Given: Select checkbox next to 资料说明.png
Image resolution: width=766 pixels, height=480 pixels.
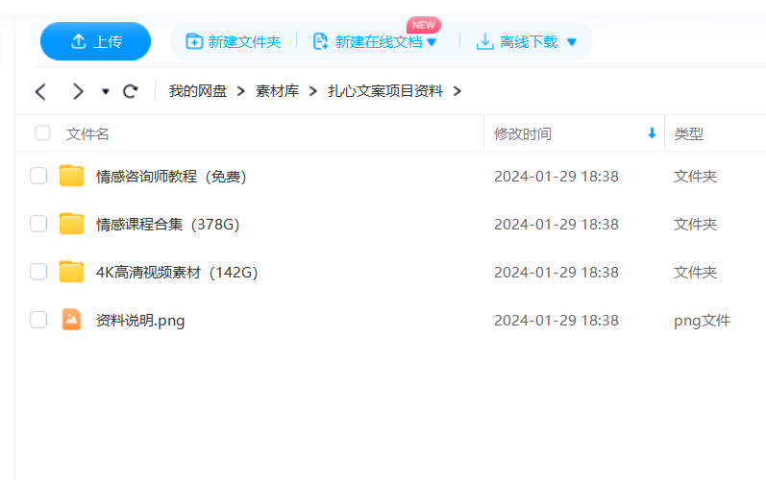Looking at the screenshot, I should pos(38,320).
